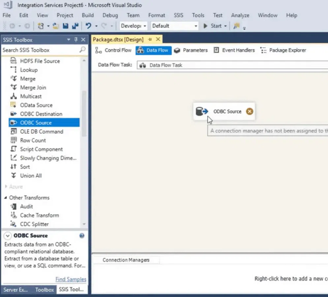
Task: Open the Find Samples link
Action: click(x=71, y=279)
